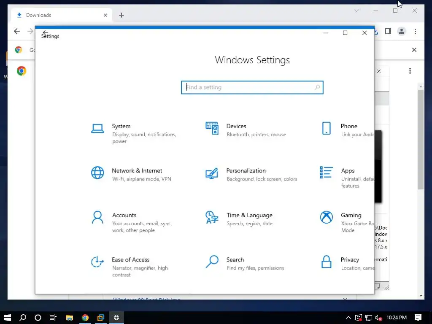This screenshot has height=324, width=432.
Task: Open the Accounts person icon
Action: 97,217
